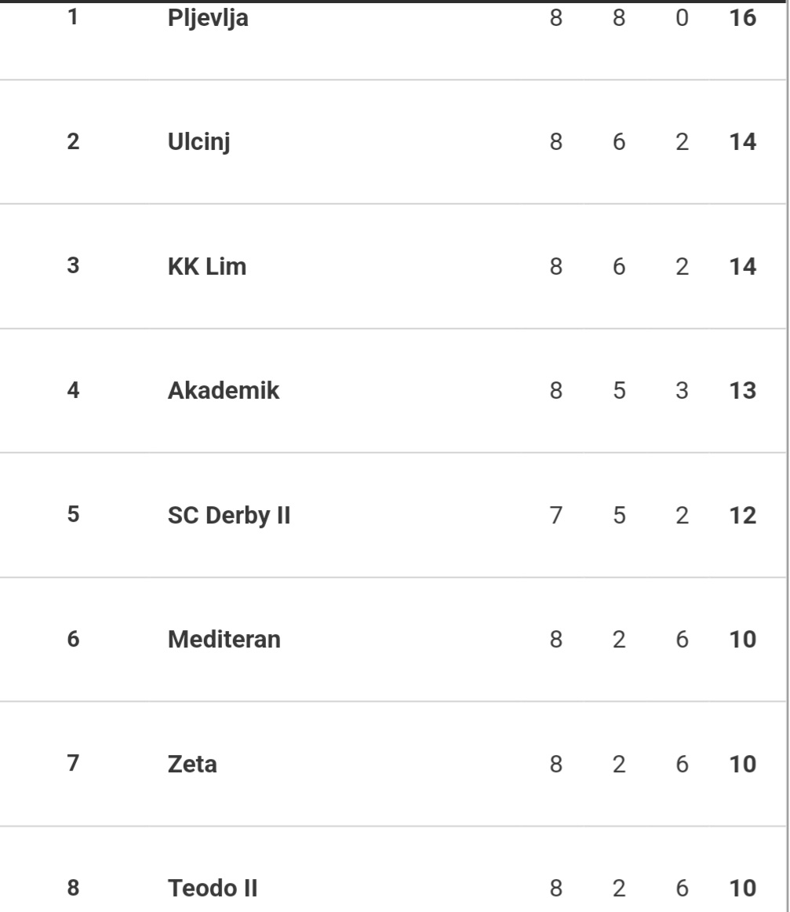Click the rank 5 position number
This screenshot has width=790, height=912.
(73, 514)
